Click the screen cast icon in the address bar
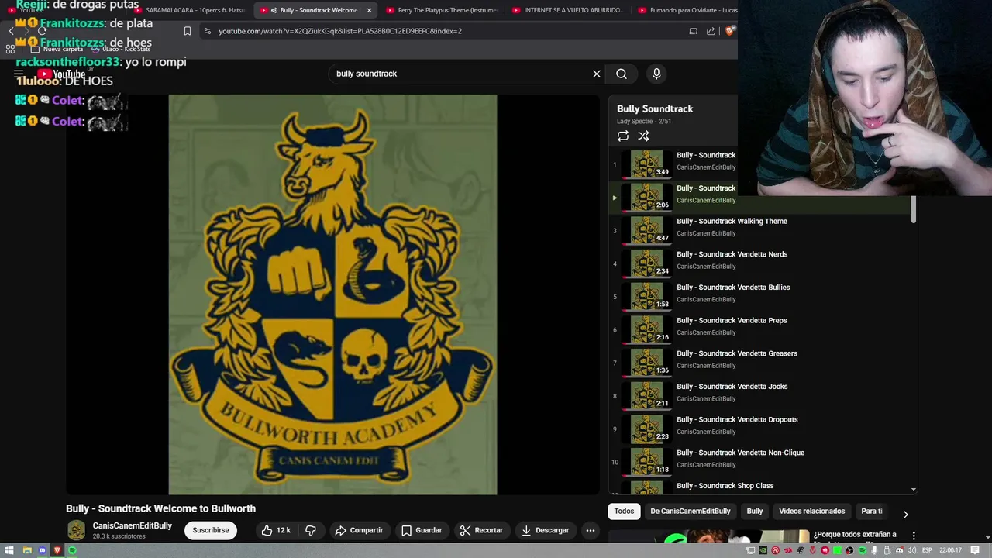Viewport: 992px width, 558px height. [694, 31]
